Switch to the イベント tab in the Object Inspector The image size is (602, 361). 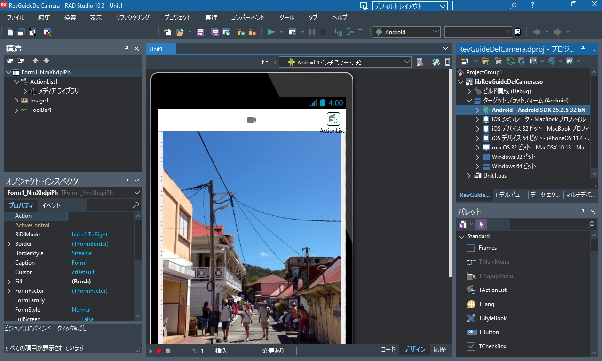51,205
